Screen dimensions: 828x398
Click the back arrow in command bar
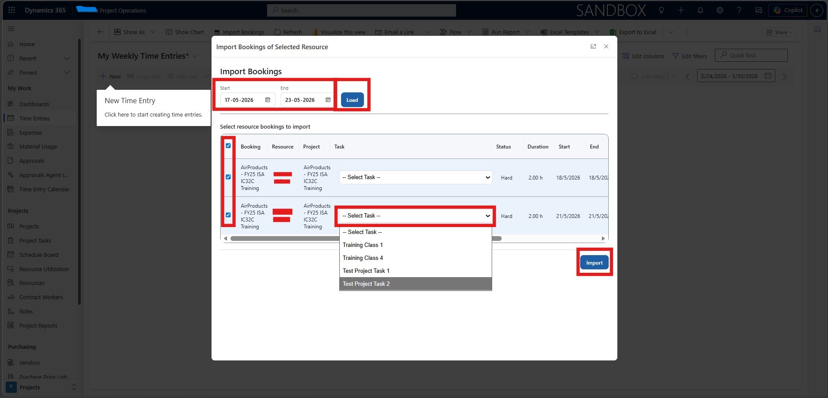pyautogui.click(x=101, y=32)
